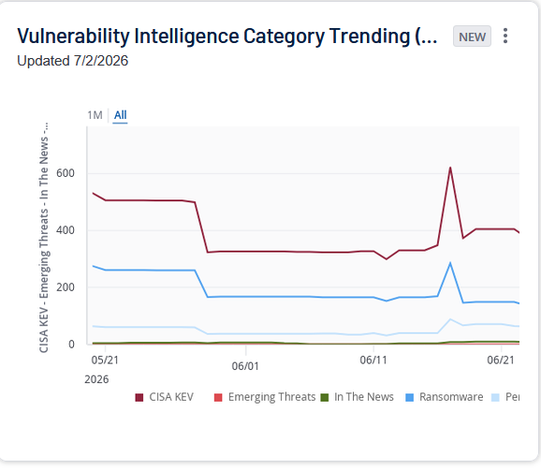Click the red Emerging Threats legend swatch
541x470 pixels.
[x=218, y=398]
